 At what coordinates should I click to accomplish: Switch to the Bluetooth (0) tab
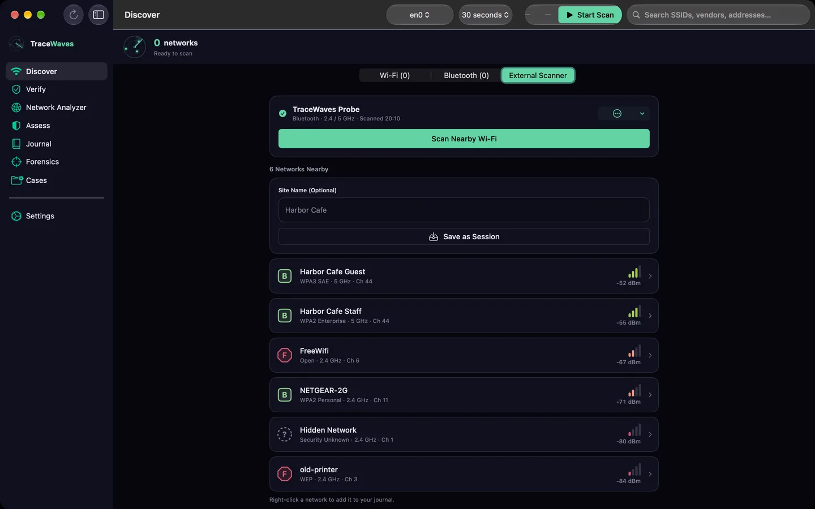(x=466, y=75)
